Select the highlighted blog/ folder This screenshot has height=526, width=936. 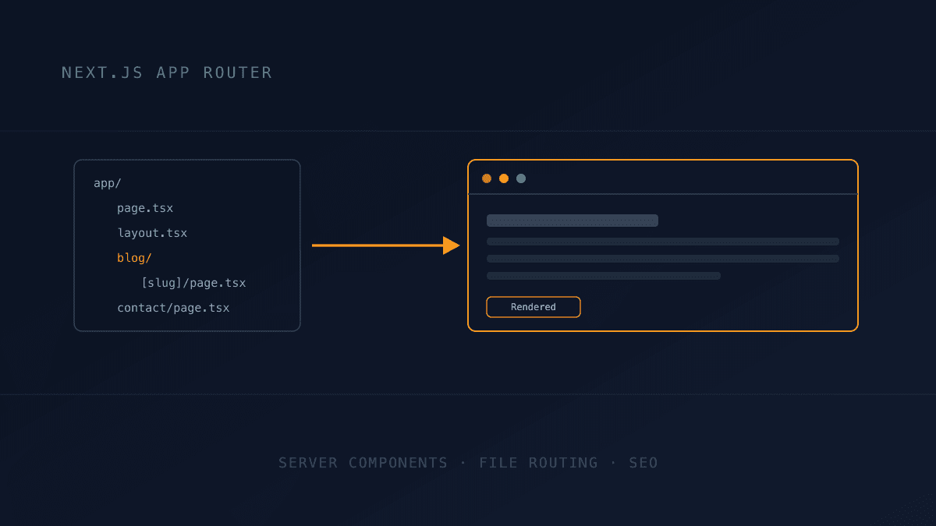pos(134,258)
